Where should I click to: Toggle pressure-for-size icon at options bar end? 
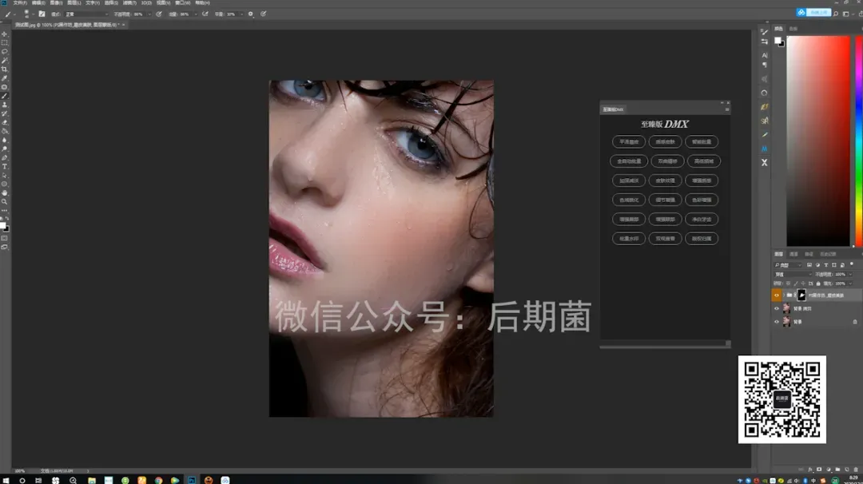[263, 14]
